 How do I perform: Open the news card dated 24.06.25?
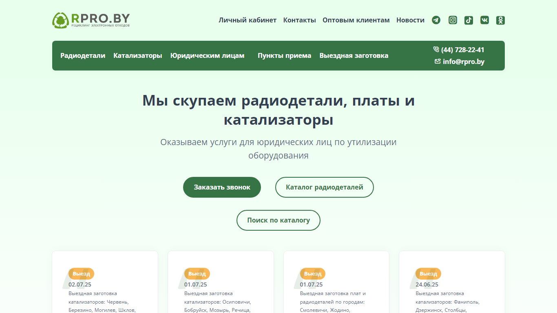[x=452, y=282]
